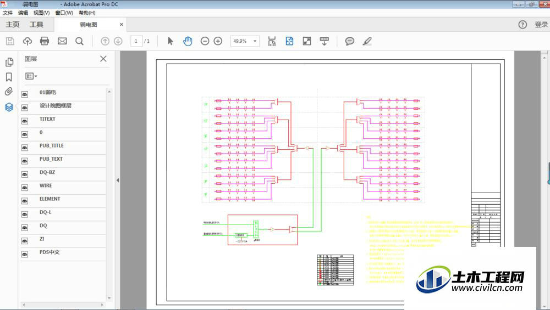This screenshot has width=550, height=310.
Task: Zoom in with plus button
Action: click(x=218, y=41)
